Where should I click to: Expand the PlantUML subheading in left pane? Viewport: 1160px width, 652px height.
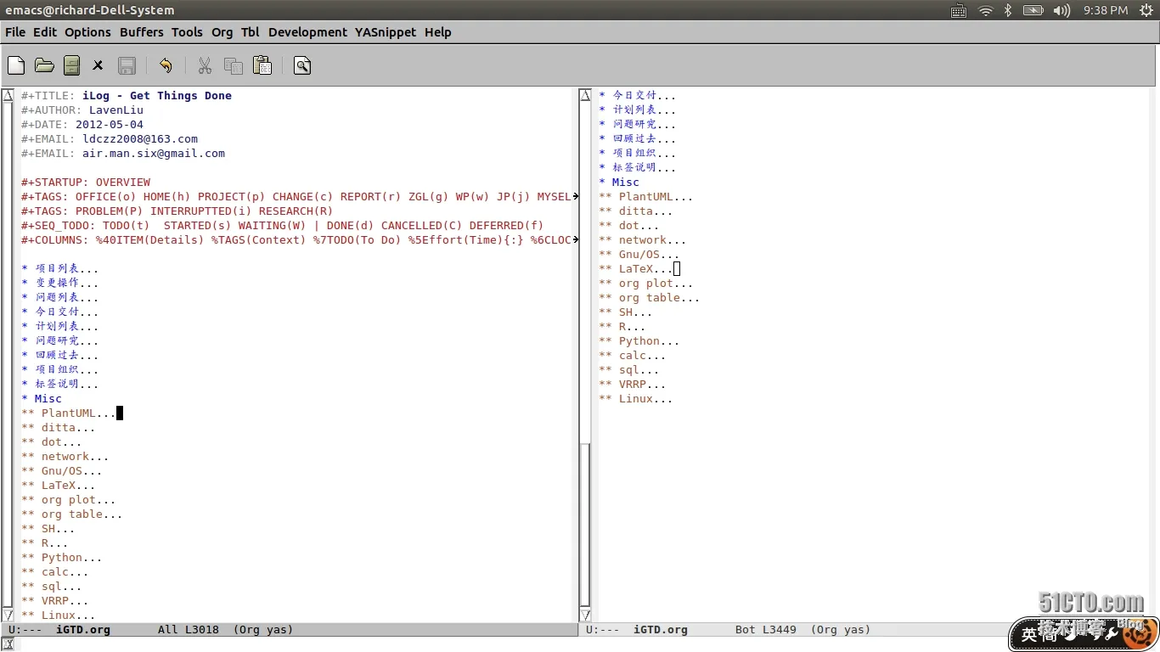(69, 413)
